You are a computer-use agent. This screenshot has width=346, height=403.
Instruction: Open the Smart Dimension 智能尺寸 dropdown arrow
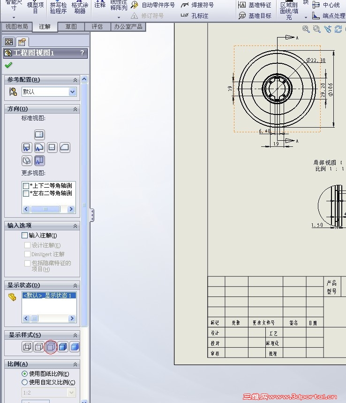click(14, 17)
